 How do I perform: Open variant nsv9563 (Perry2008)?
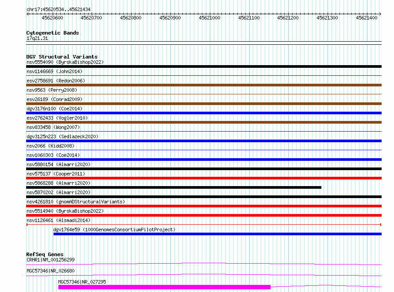point(52,90)
